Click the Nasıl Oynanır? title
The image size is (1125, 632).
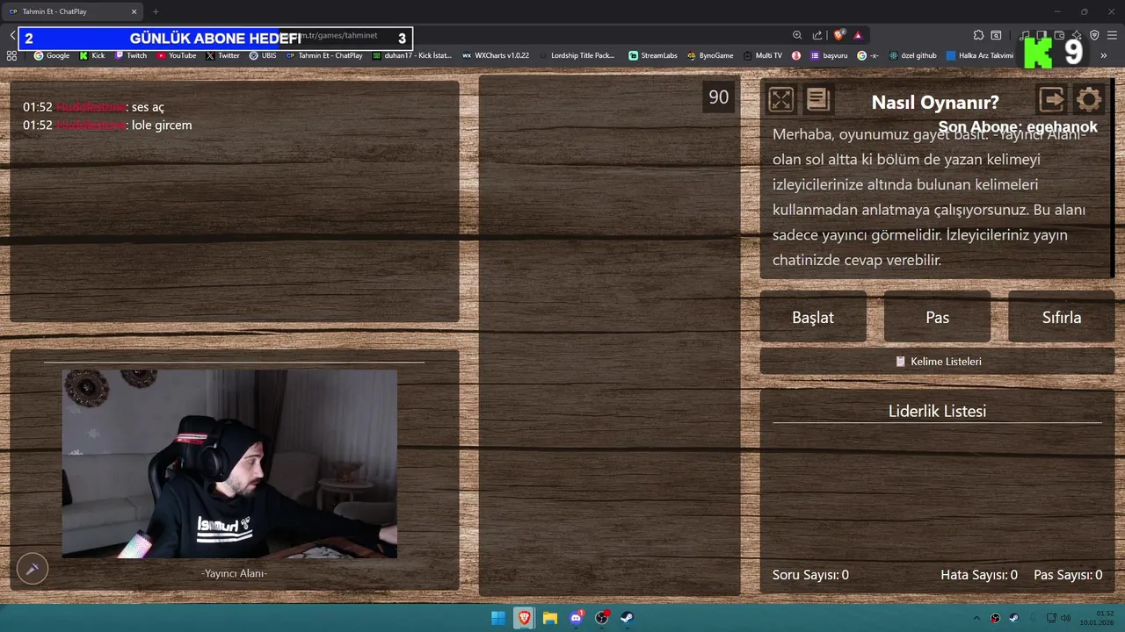[935, 103]
